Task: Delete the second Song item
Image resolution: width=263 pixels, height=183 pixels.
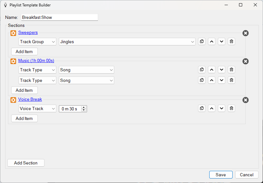Action: coord(231,80)
